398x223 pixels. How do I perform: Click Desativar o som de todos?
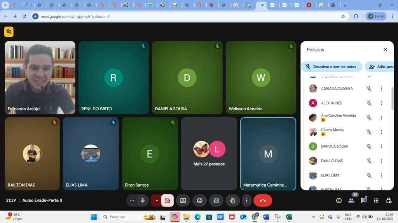point(332,67)
